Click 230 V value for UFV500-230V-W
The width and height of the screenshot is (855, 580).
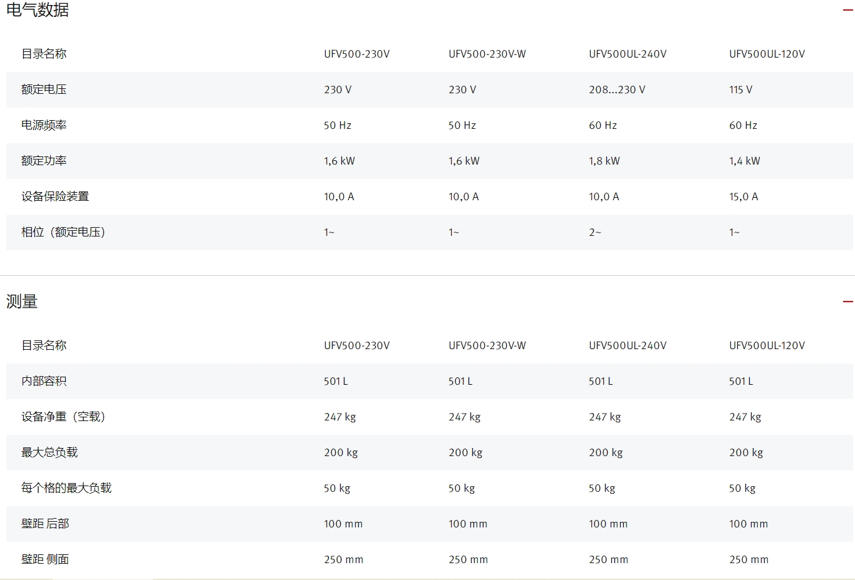[x=462, y=89]
